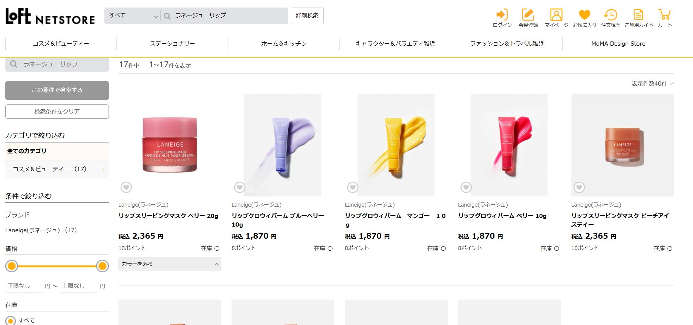Click the orange price range slider track
Image resolution: width=693 pixels, height=325 pixels.
(57, 266)
